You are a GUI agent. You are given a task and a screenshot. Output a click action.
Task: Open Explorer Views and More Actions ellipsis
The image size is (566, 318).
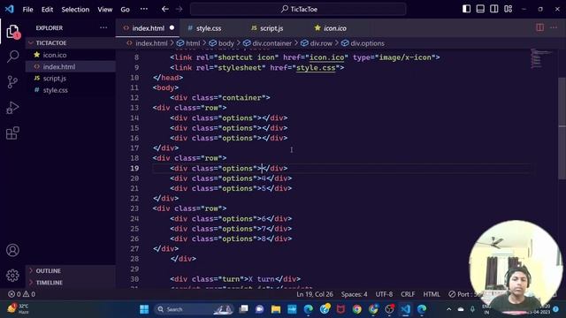point(103,27)
